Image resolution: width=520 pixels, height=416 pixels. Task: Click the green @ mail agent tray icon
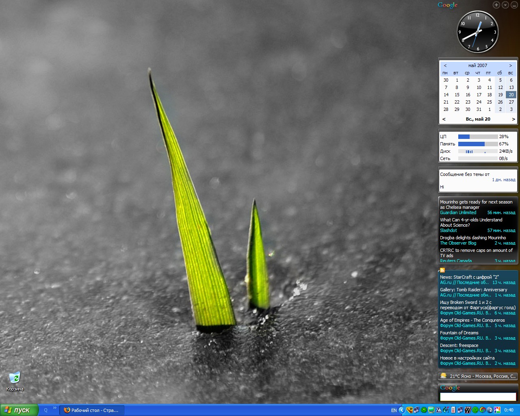[475, 410]
